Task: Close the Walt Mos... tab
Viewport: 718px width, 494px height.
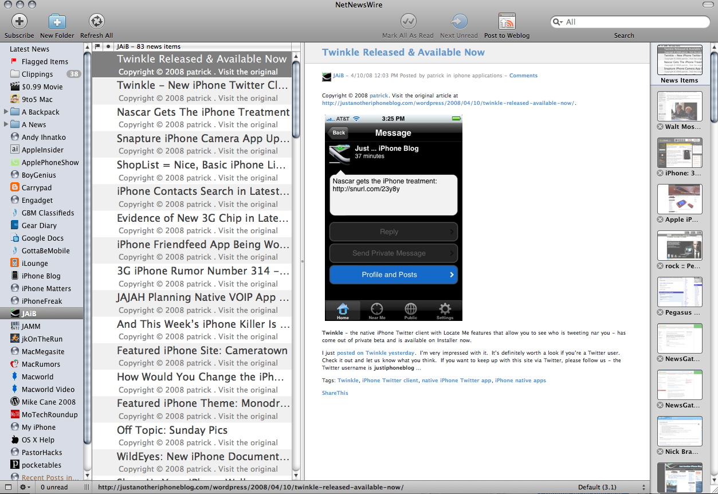Action: click(660, 127)
